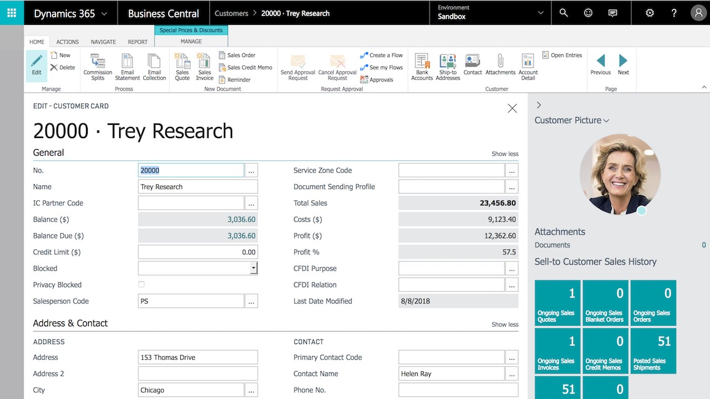Click Show less in General section
Screen dimensions: 710x399
point(505,154)
